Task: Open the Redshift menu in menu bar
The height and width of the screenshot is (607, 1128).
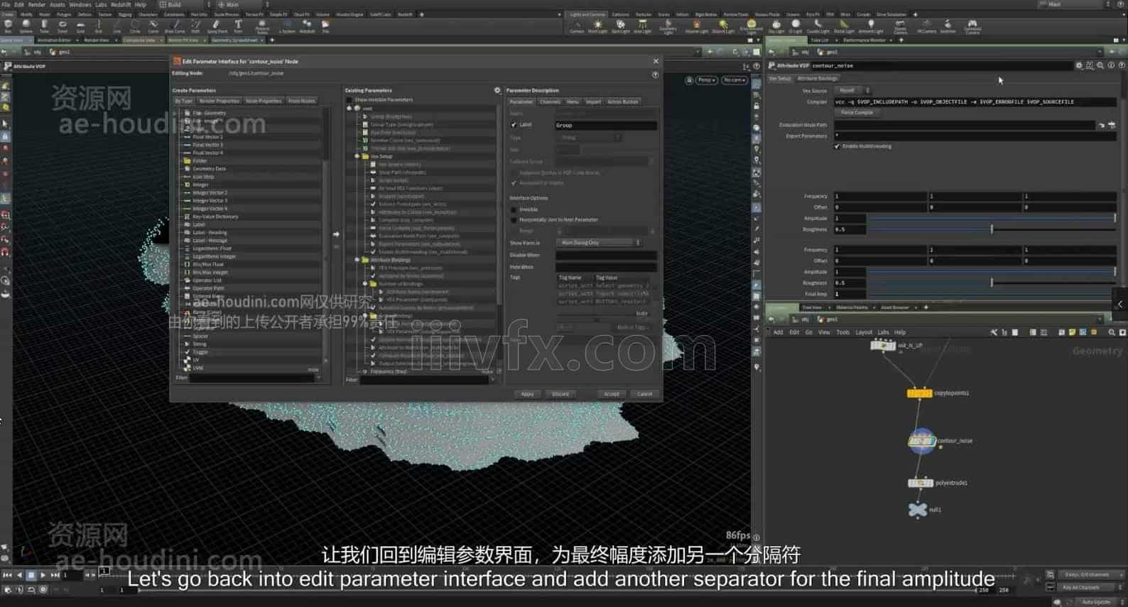Action: pos(121,4)
